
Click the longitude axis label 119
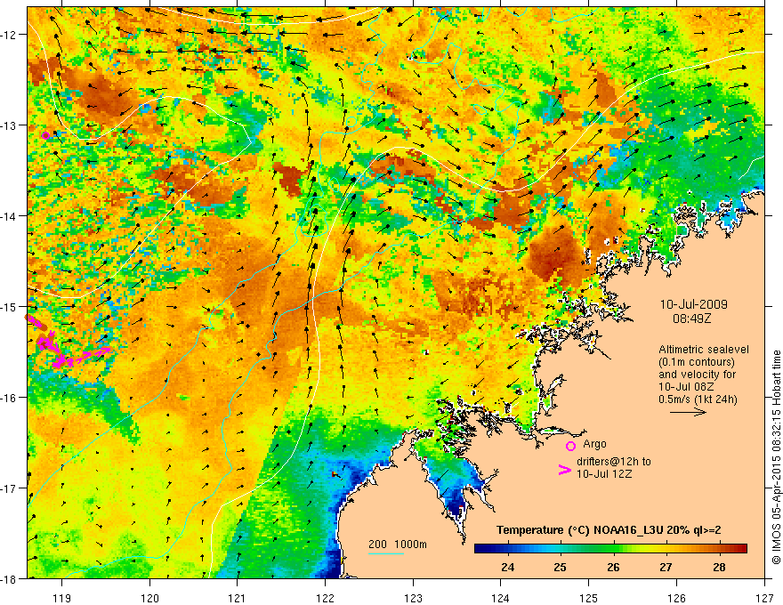(x=62, y=598)
